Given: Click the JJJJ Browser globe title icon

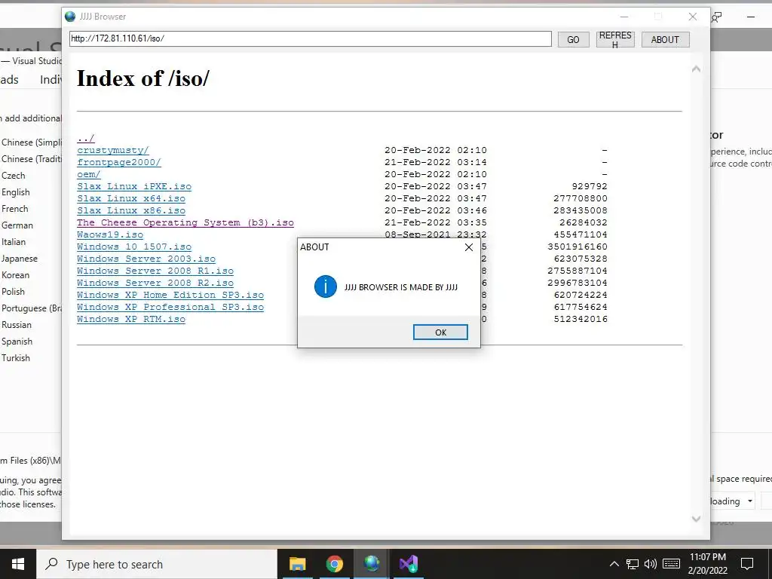Looking at the screenshot, I should 70,17.
